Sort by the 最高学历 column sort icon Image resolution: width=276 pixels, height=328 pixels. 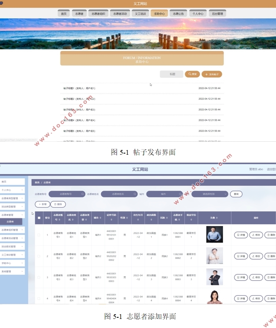click(191, 219)
